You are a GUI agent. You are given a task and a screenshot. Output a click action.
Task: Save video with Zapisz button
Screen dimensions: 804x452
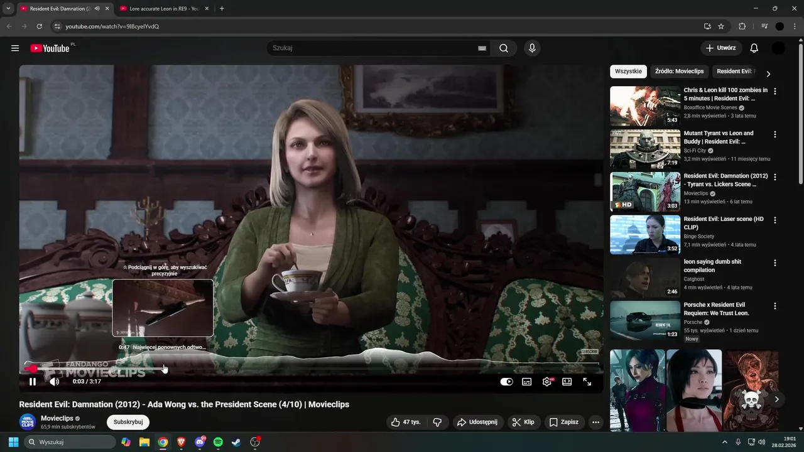[x=564, y=422]
